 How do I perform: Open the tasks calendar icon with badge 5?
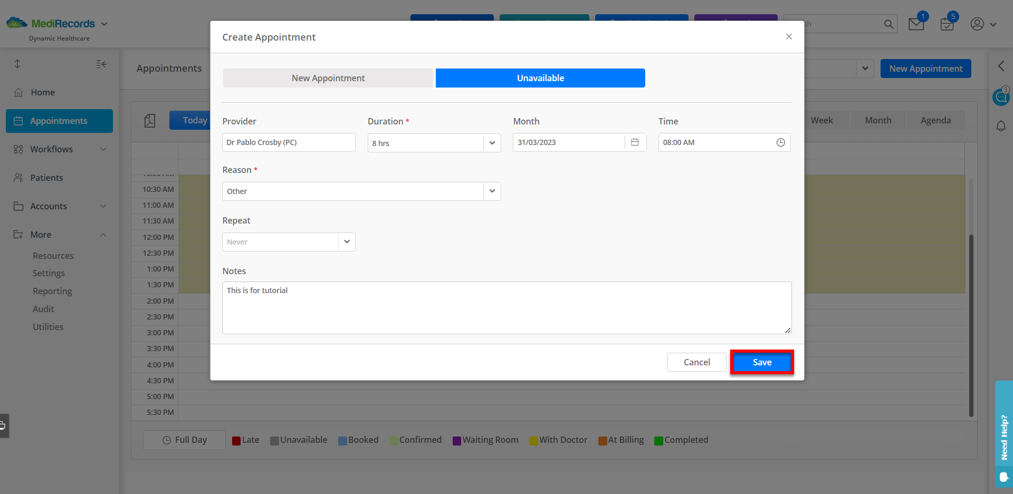(948, 24)
